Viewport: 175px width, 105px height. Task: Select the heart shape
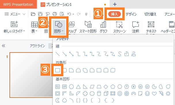[154, 94]
